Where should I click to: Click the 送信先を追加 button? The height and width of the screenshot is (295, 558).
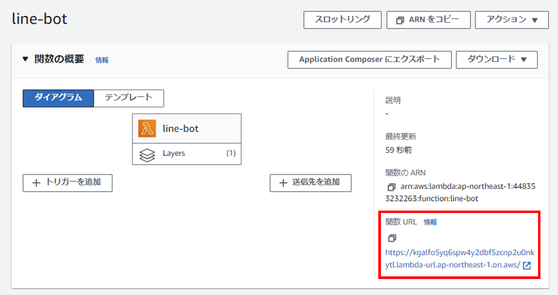(x=310, y=183)
